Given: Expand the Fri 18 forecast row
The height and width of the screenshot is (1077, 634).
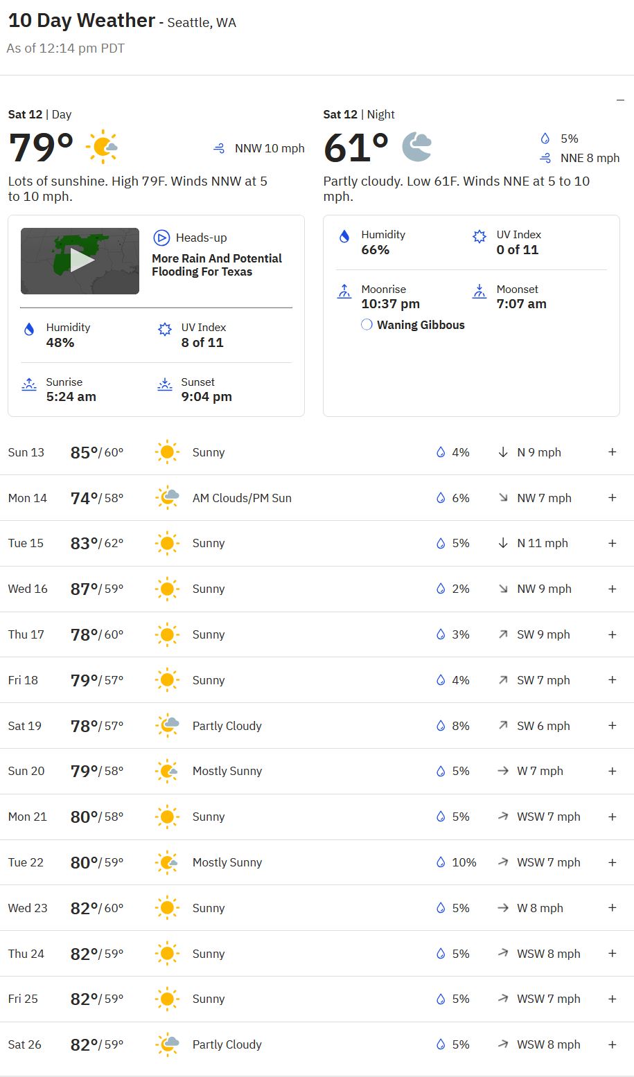Looking at the screenshot, I should 613,680.
